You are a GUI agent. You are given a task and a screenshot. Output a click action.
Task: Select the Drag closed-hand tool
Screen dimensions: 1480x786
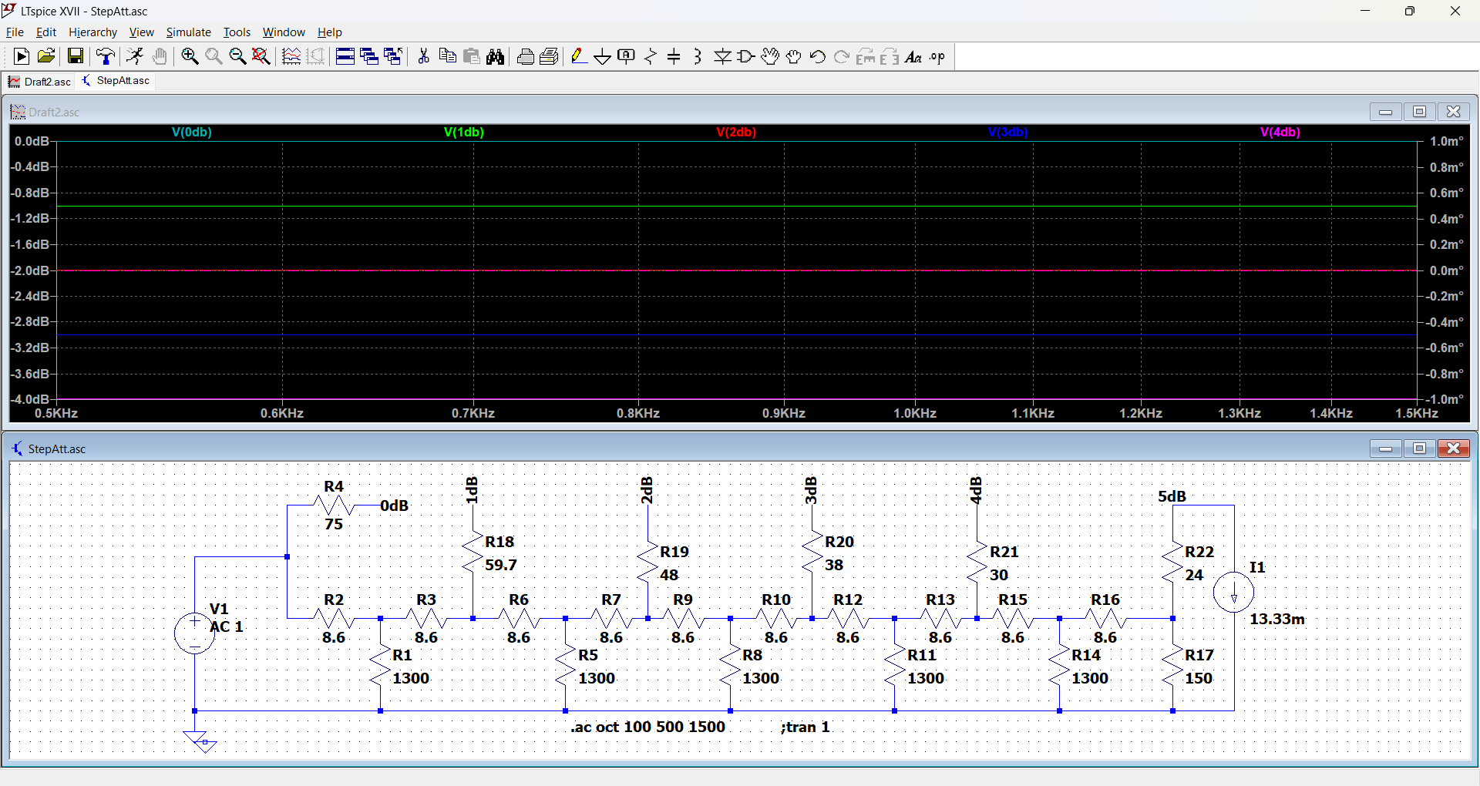point(794,56)
